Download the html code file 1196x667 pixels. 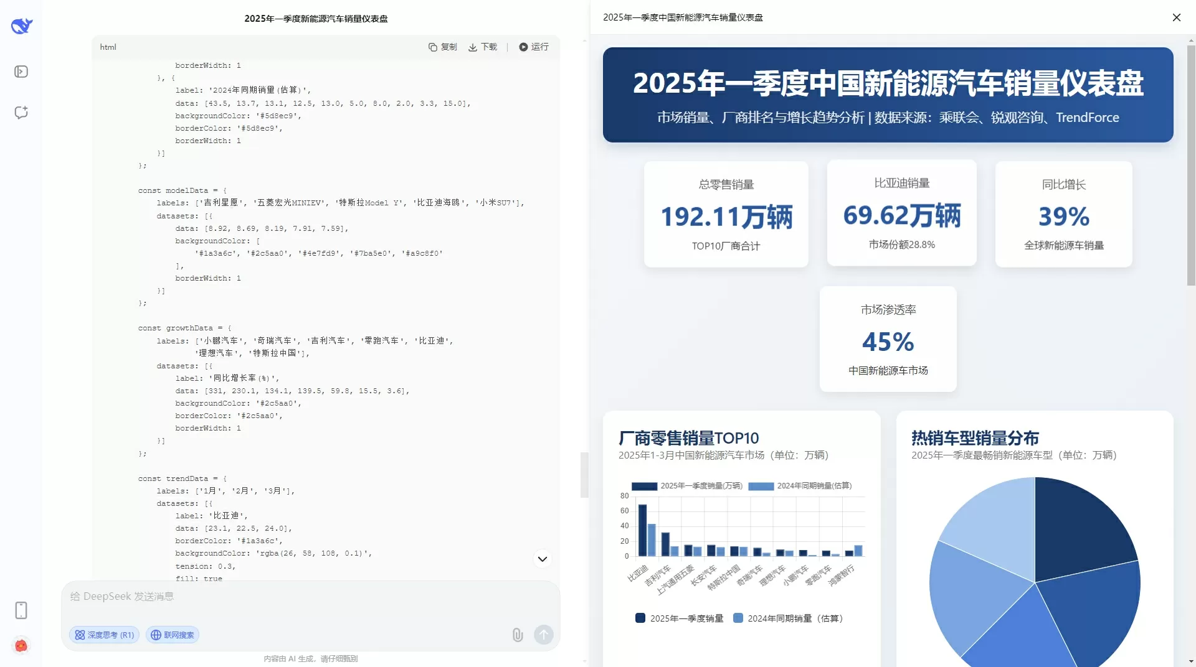[483, 47]
